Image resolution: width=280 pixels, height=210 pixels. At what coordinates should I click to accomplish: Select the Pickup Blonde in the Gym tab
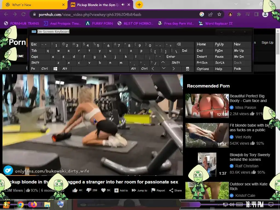coord(98,5)
